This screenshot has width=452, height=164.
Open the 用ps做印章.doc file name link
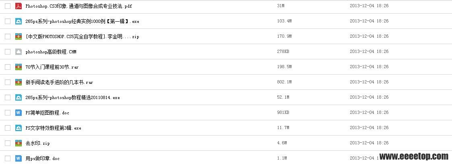coord(42,158)
